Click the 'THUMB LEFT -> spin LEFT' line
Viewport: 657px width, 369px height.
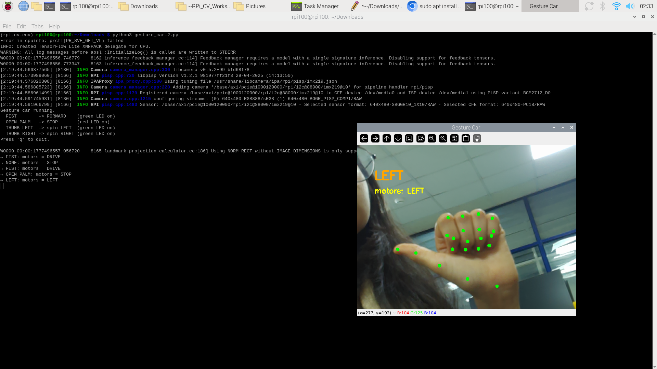pyautogui.click(x=61, y=128)
